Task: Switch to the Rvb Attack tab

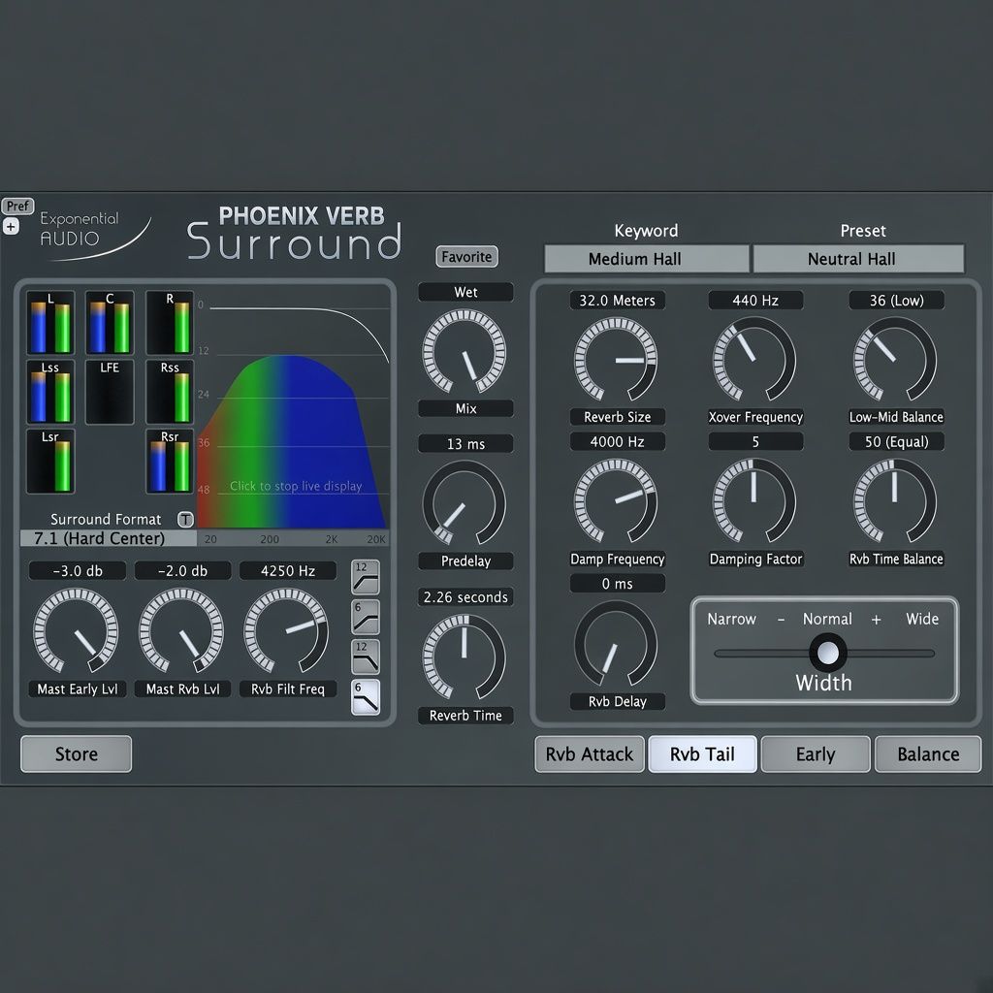Action: pyautogui.click(x=590, y=754)
